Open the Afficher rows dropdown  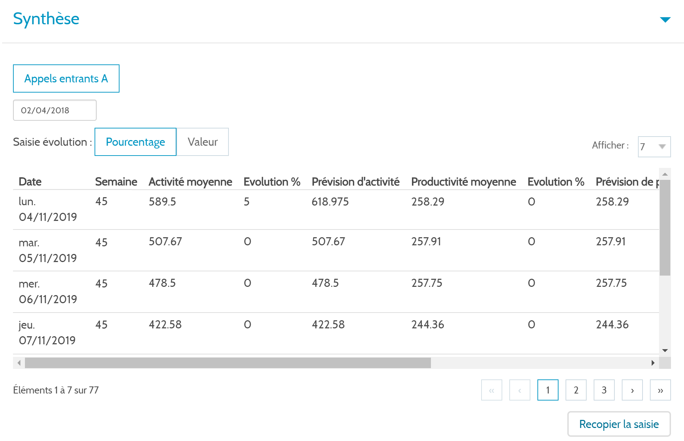[x=654, y=146]
